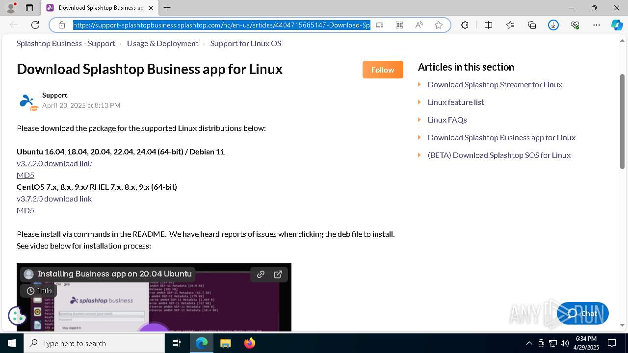The image size is (628, 353).
Task: Open Download Splashtop Streamer for Linux article
Action: pos(495,84)
